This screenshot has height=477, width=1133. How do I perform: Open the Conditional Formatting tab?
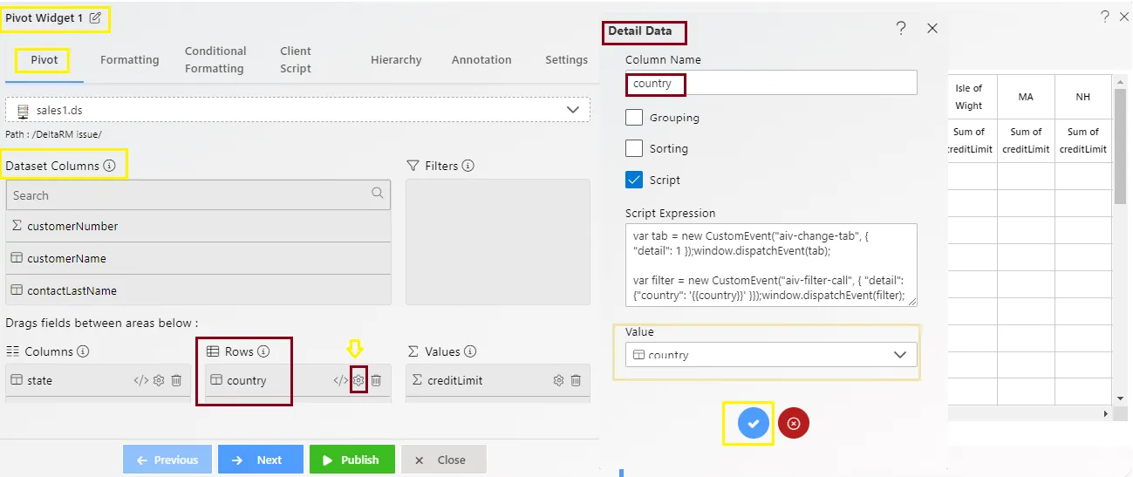(215, 59)
